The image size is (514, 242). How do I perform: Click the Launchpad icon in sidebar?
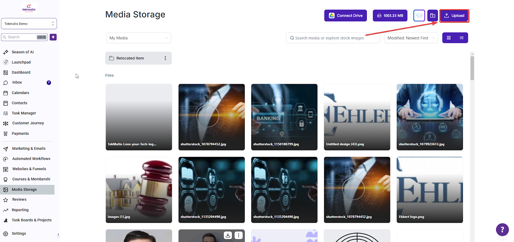5,62
